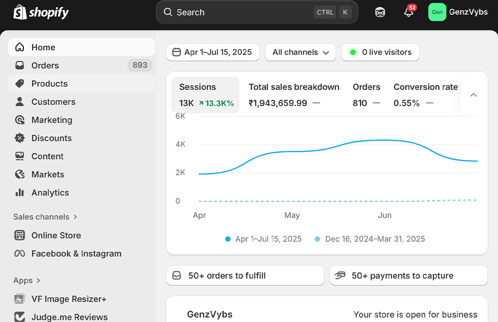Screen dimensions: 498x322
Task: Click the Discounts badge icon
Action: point(19,138)
